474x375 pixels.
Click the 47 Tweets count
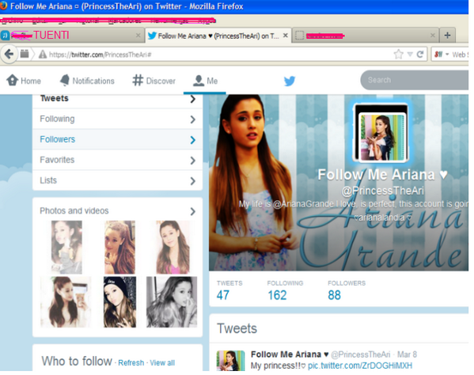click(x=223, y=295)
